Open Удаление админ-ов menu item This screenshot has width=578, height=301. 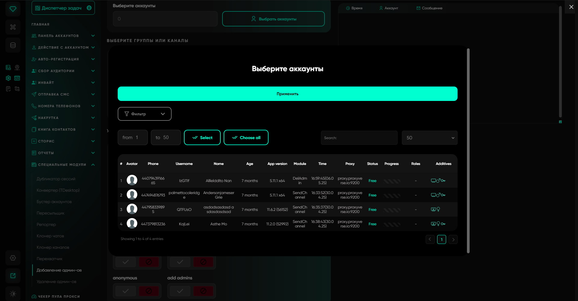click(x=56, y=282)
